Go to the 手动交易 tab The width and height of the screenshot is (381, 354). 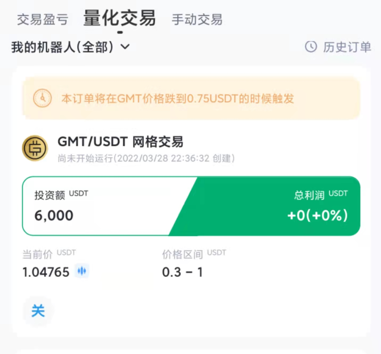click(197, 19)
